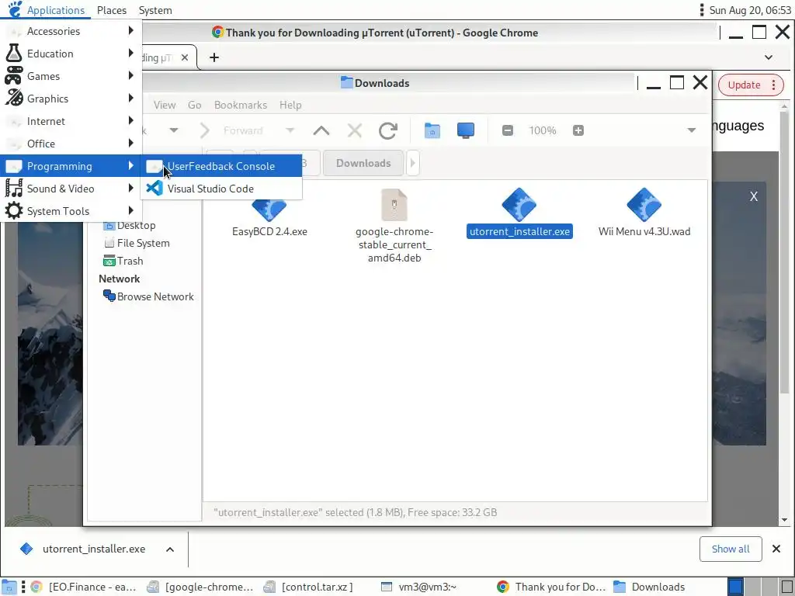Click the Downloads path bar button

pyautogui.click(x=363, y=163)
